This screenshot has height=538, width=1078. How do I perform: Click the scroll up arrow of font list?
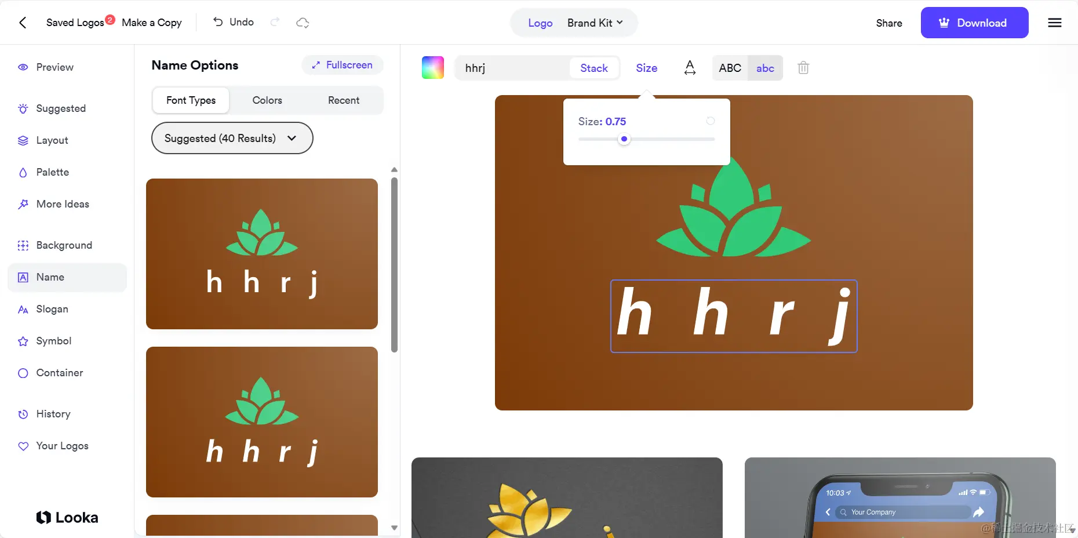point(394,170)
